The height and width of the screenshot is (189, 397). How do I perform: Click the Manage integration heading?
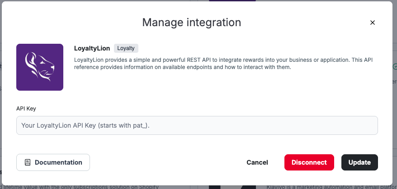(x=191, y=23)
